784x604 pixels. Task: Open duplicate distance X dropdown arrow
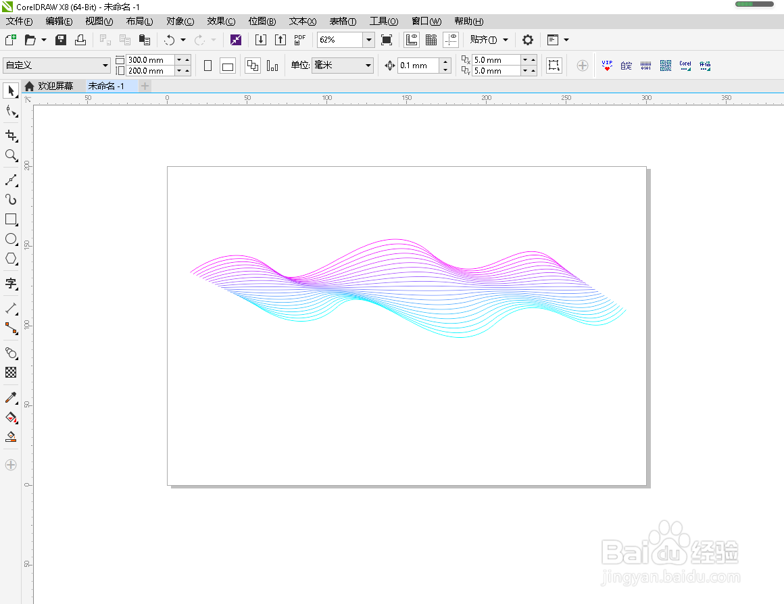click(x=525, y=59)
